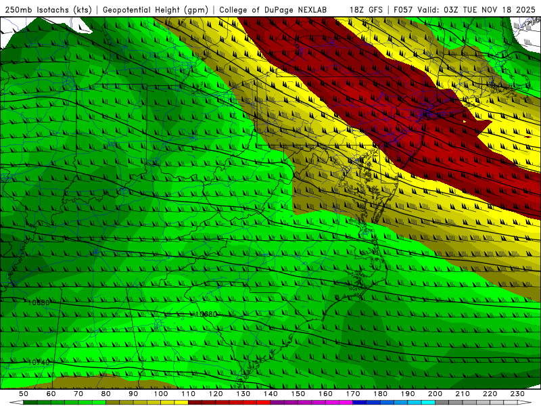Click the 160 knot scale label
This screenshot has width=541, height=406.
pyautogui.click(x=325, y=394)
